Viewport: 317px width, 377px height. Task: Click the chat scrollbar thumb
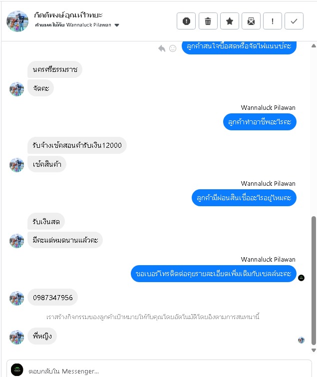[x=314, y=281]
